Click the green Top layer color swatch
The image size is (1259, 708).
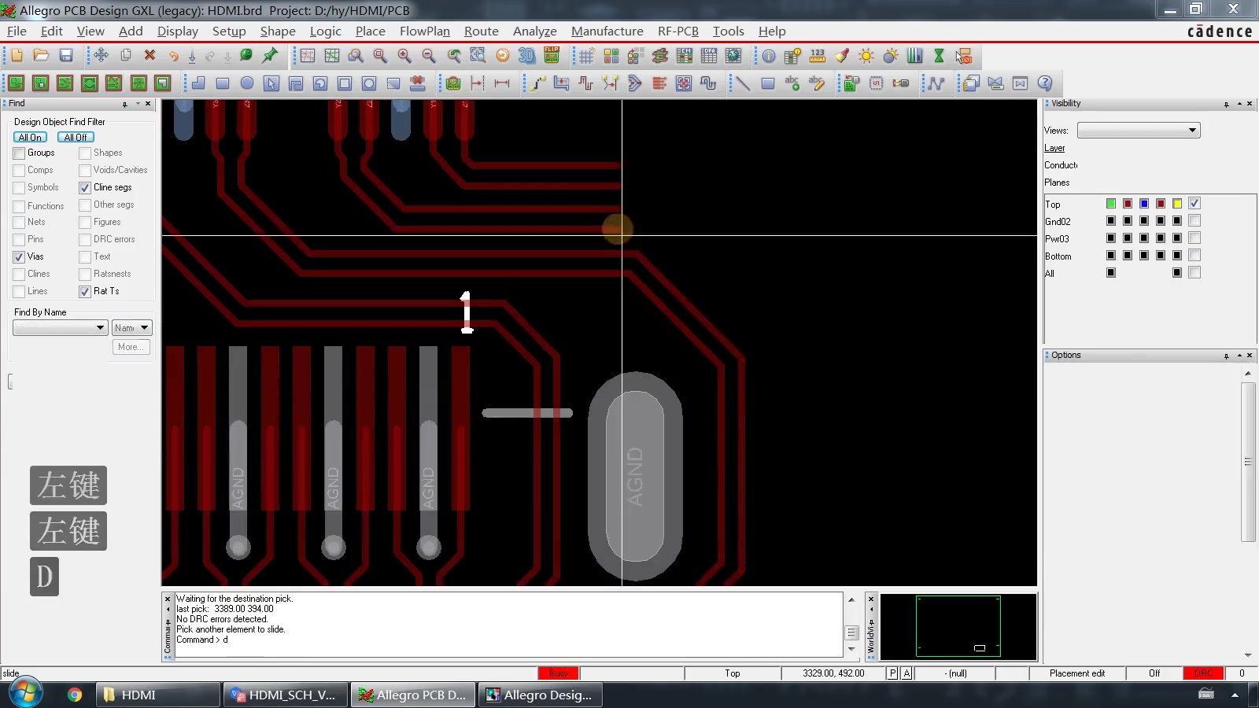click(1111, 204)
